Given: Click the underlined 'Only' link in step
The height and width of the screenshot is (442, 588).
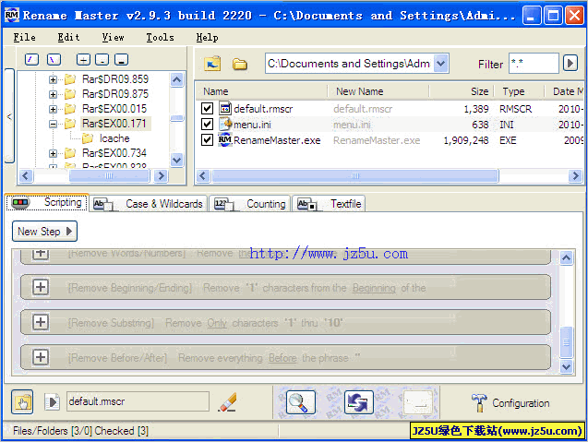Looking at the screenshot, I should tap(217, 322).
